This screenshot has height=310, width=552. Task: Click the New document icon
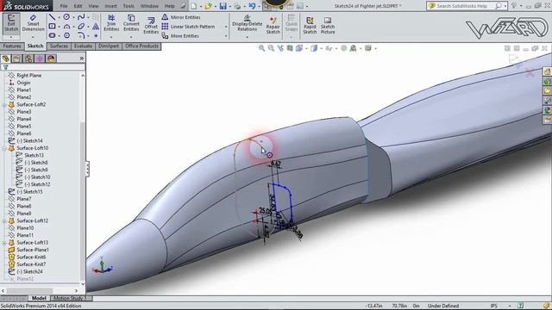pyautogui.click(x=194, y=6)
